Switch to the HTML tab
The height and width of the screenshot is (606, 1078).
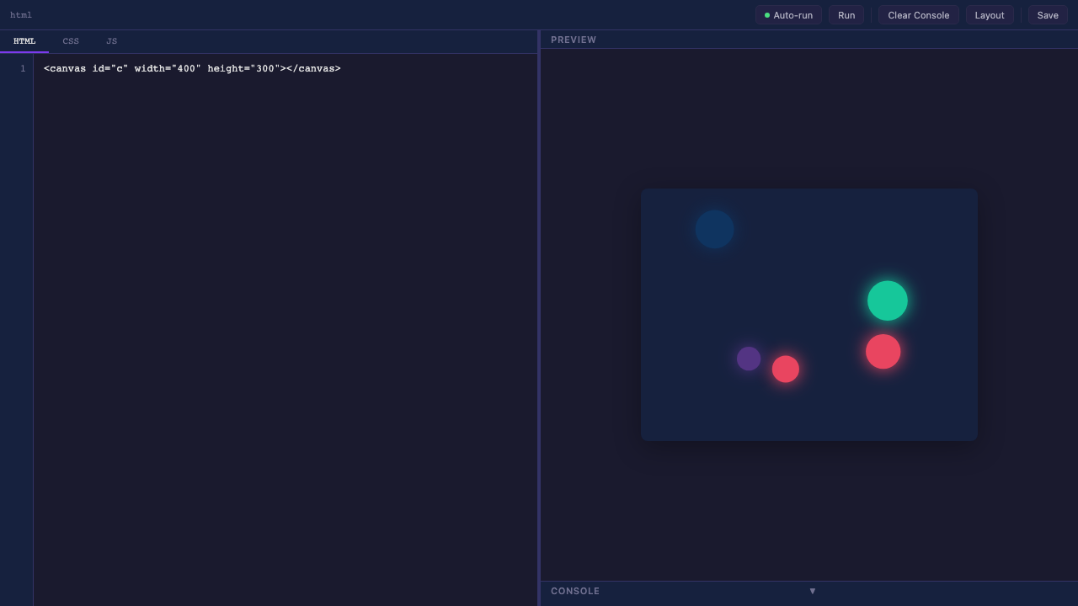(24, 41)
